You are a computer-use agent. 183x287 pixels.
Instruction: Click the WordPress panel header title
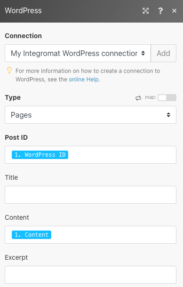tap(23, 11)
